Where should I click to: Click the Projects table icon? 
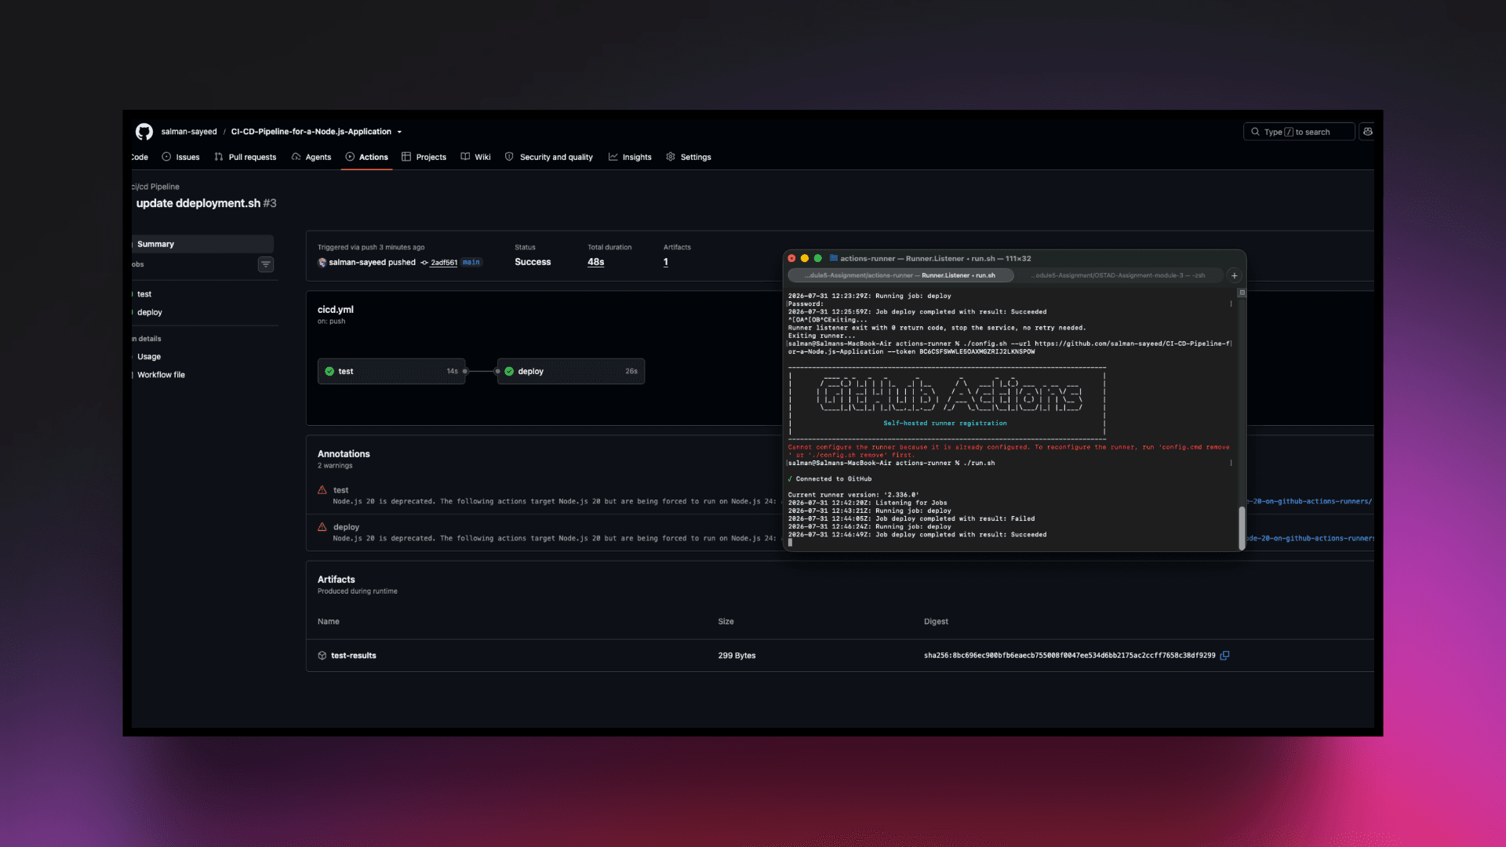[x=406, y=157]
